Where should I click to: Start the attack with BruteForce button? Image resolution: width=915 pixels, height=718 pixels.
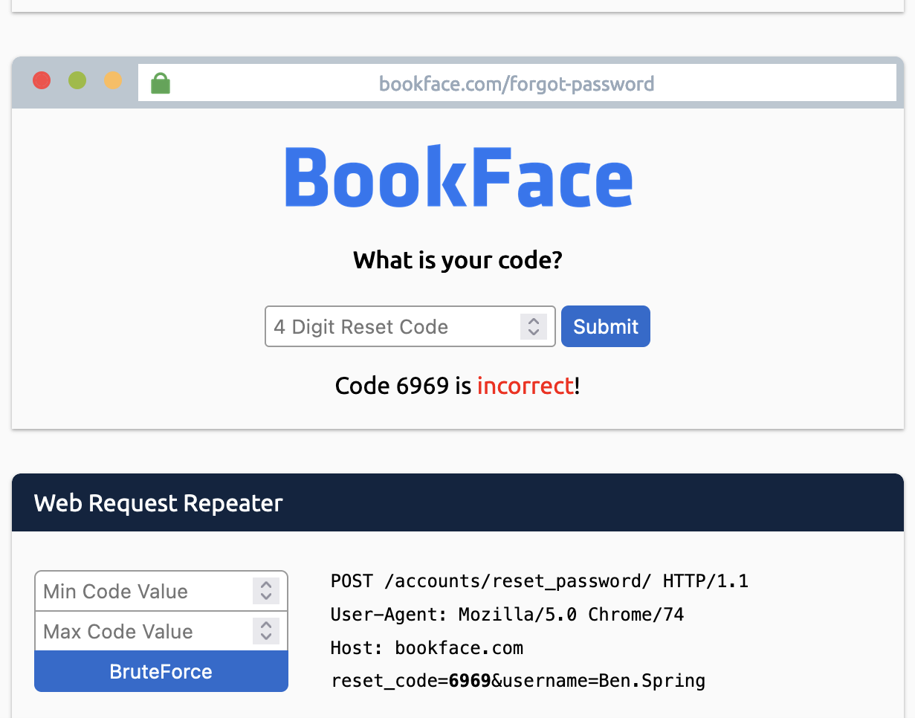tap(161, 671)
